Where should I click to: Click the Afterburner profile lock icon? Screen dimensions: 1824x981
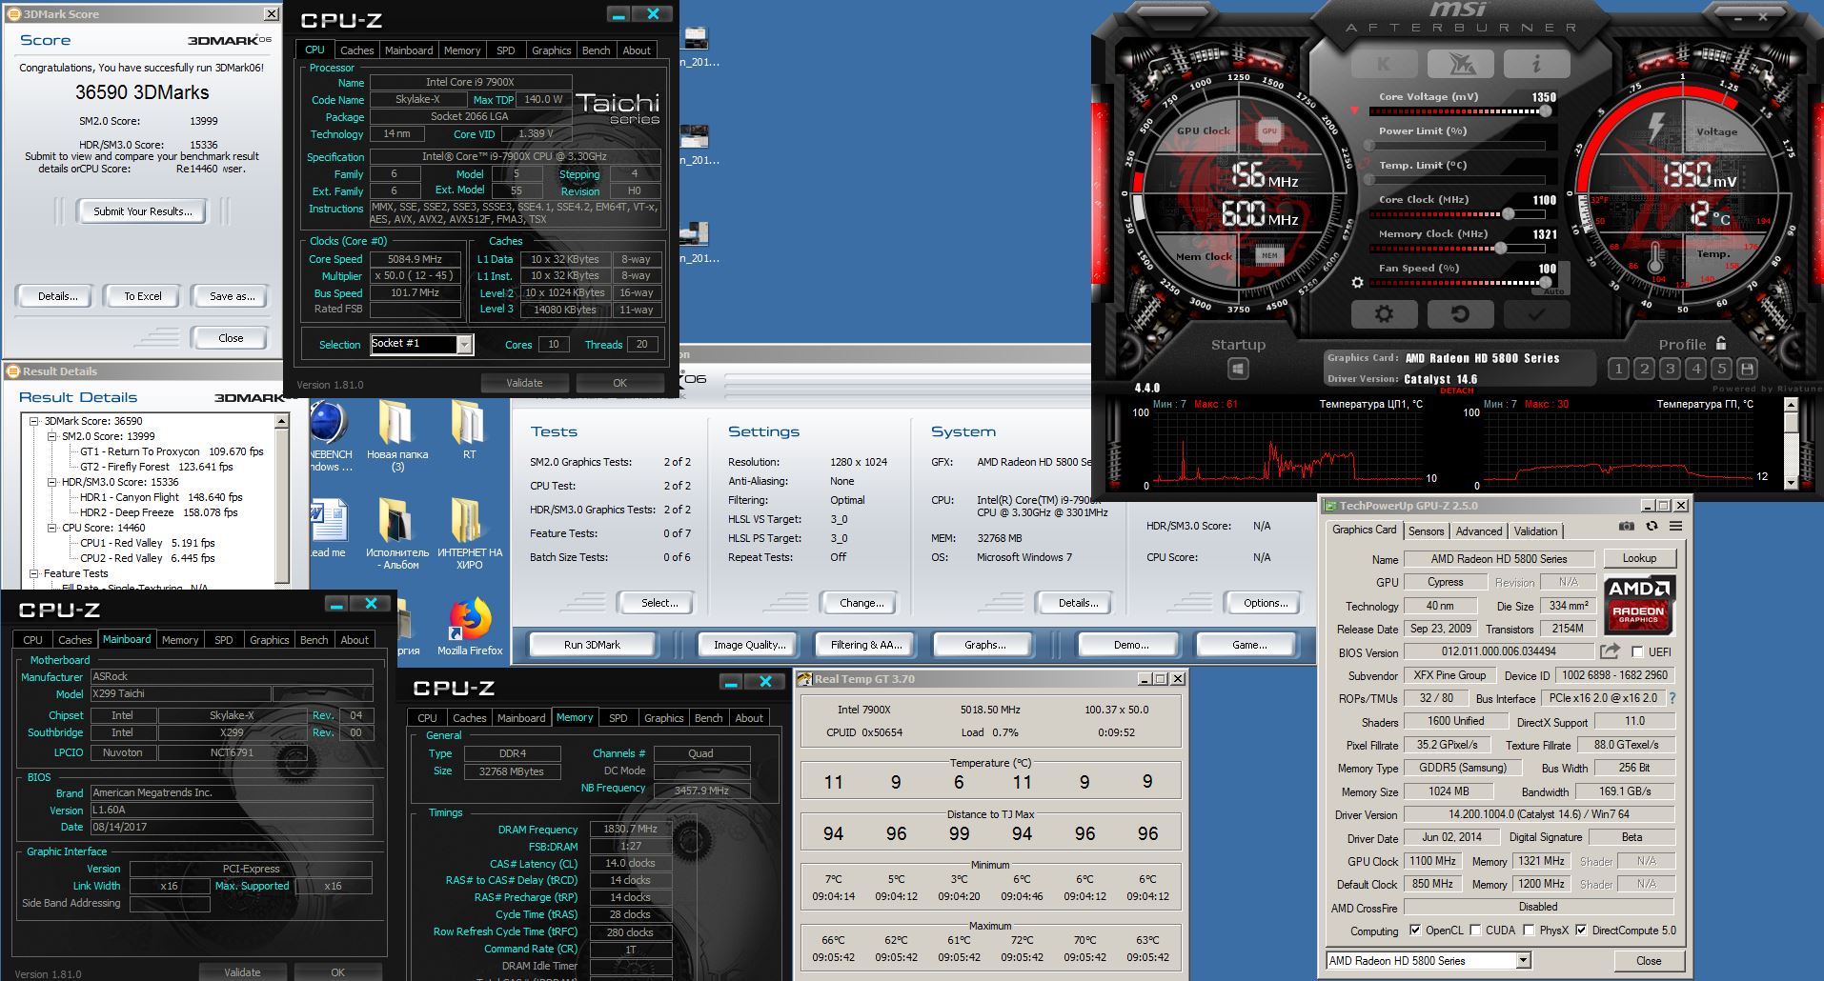[x=1721, y=343]
